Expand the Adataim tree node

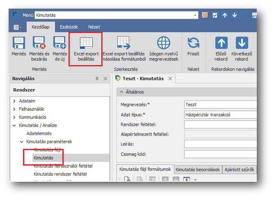[x=14, y=101]
